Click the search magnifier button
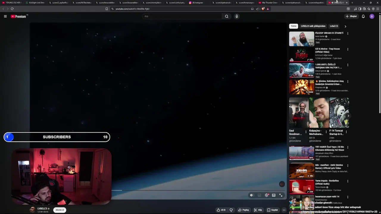 pyautogui.click(x=227, y=16)
